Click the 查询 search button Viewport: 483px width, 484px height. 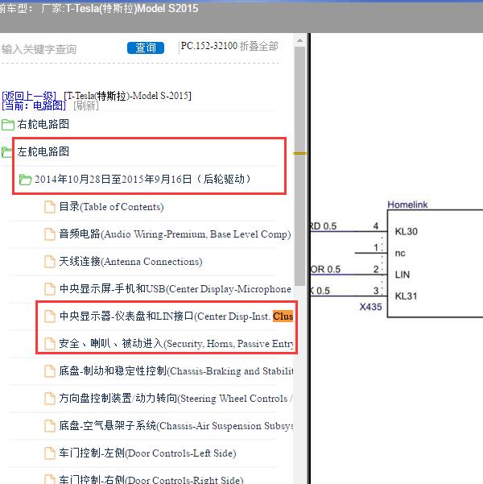(146, 48)
